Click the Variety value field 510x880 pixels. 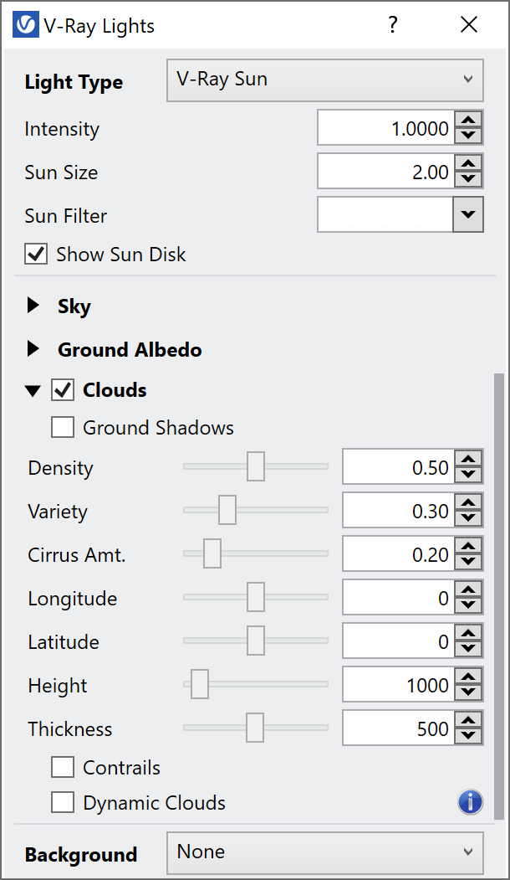tap(399, 510)
